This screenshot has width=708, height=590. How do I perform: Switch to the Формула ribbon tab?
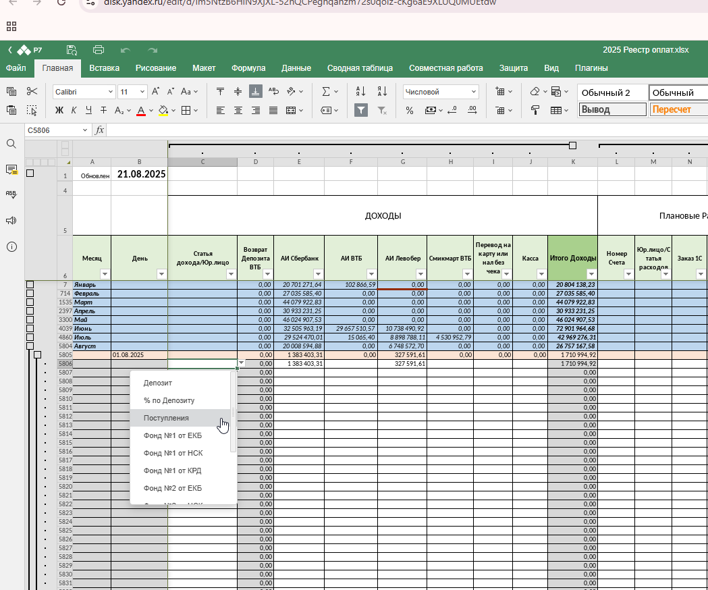[x=248, y=68]
